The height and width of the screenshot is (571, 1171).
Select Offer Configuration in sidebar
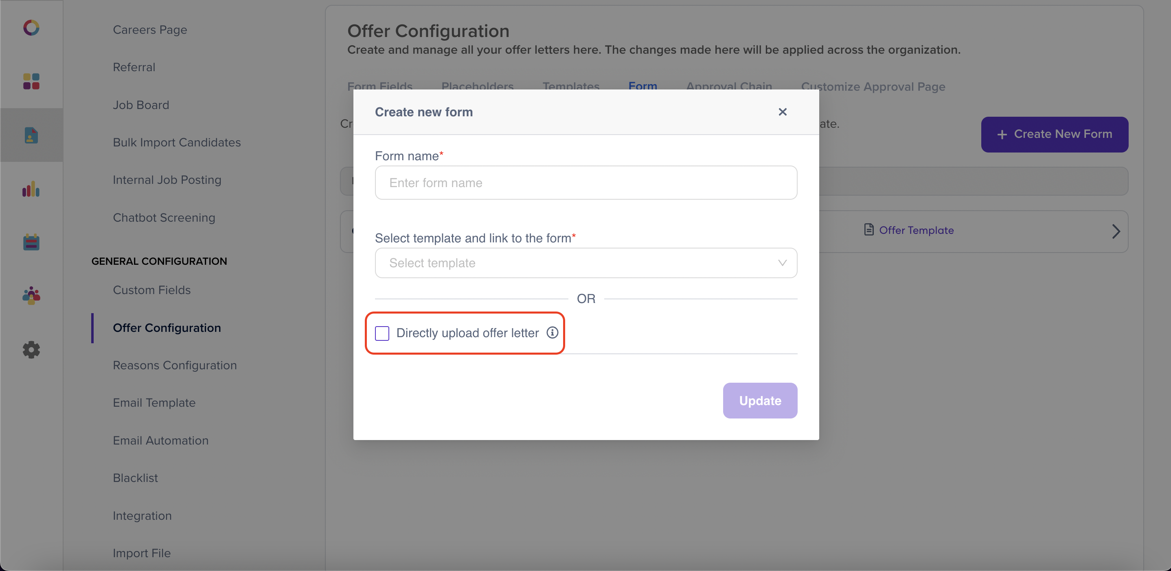coord(167,328)
